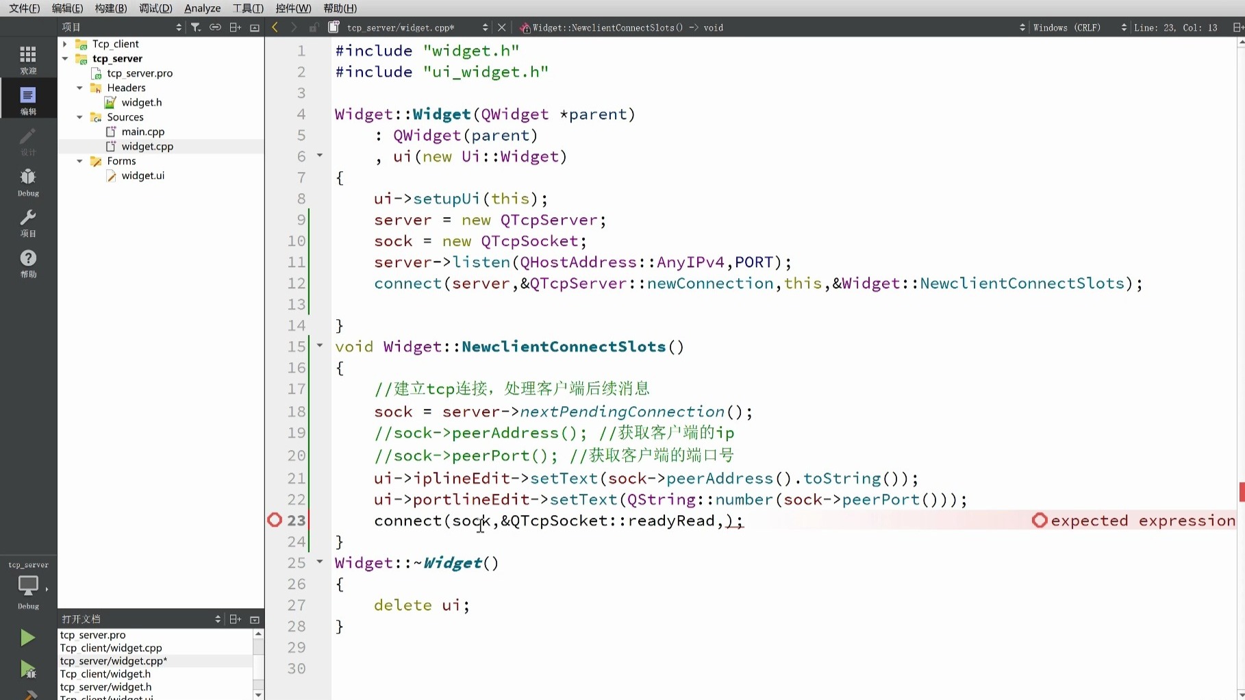Collapse the Sources folder
Viewport: 1245px width, 700px height.
click(79, 117)
